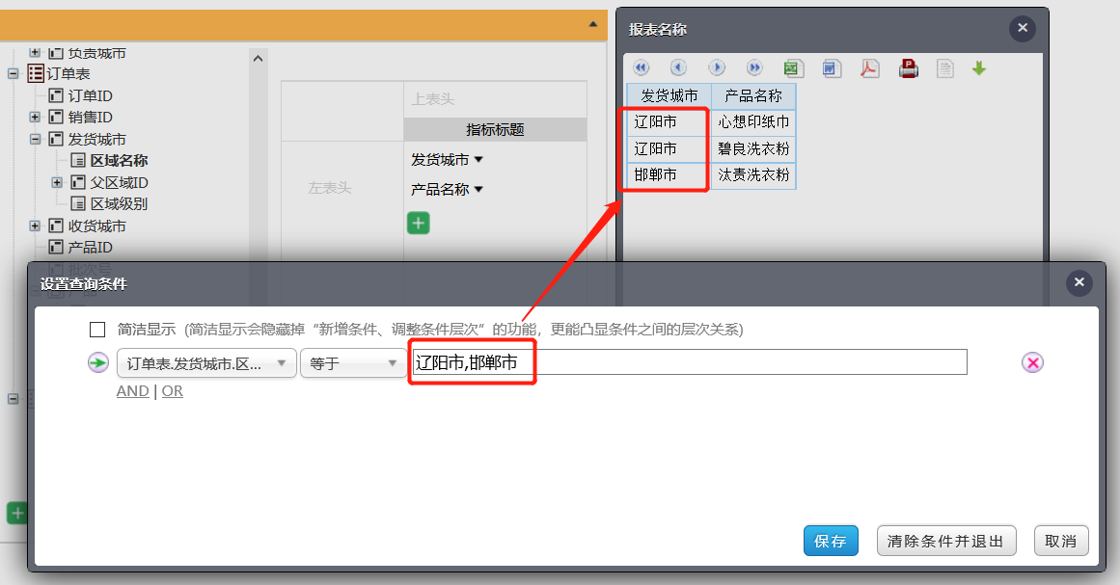Click the OR link
1120x585 pixels.
click(x=172, y=391)
